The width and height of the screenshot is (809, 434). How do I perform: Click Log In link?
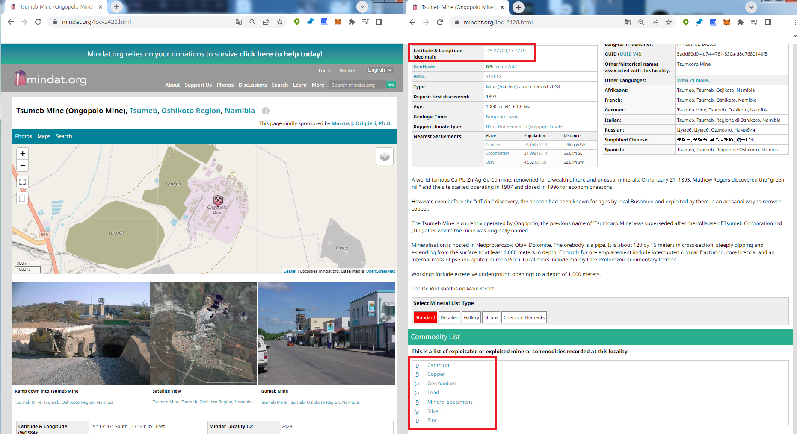[325, 70]
